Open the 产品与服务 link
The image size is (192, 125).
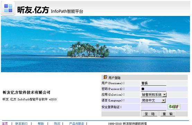pyautogui.click(x=77, y=124)
